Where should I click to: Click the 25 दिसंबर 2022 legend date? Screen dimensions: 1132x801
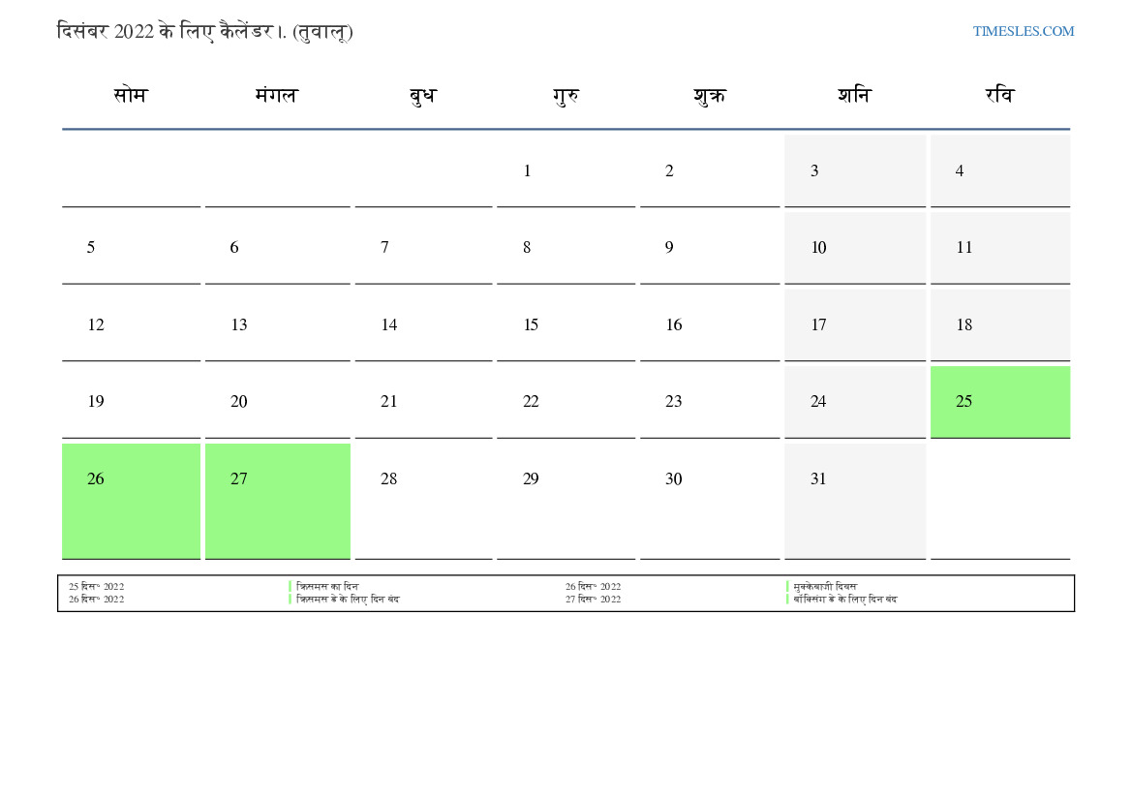coord(96,587)
